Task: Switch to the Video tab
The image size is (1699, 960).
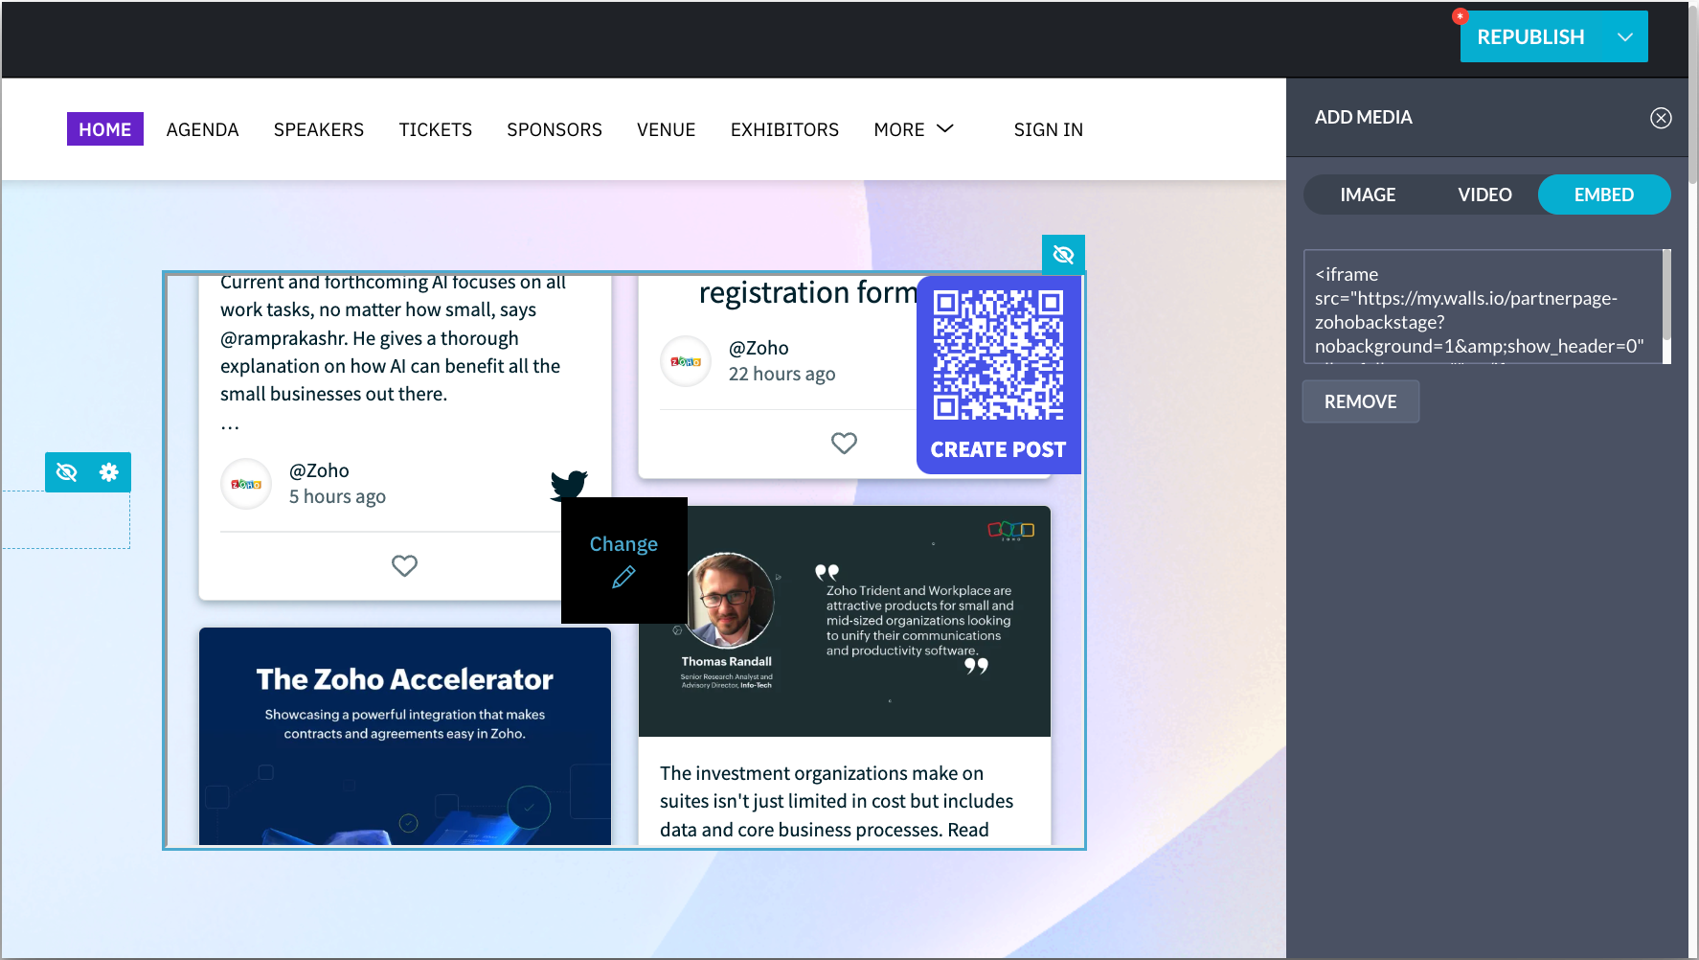Action: coord(1484,194)
